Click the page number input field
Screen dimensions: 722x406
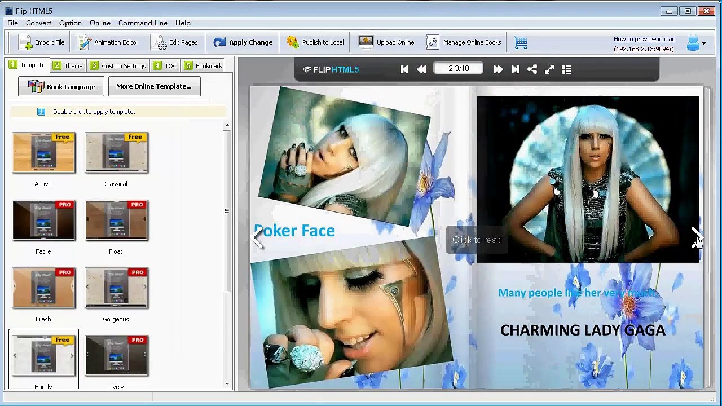pyautogui.click(x=459, y=69)
